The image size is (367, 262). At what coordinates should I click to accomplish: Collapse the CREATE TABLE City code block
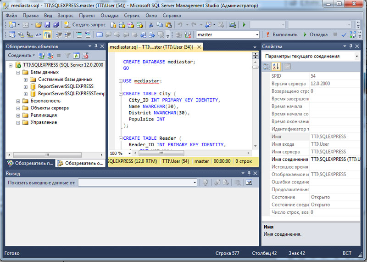click(120, 94)
